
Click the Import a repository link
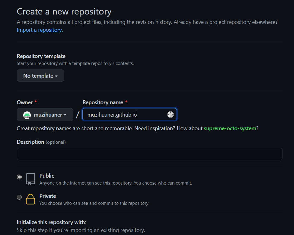[40, 30]
